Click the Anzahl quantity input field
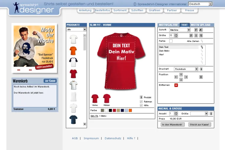 172,114
